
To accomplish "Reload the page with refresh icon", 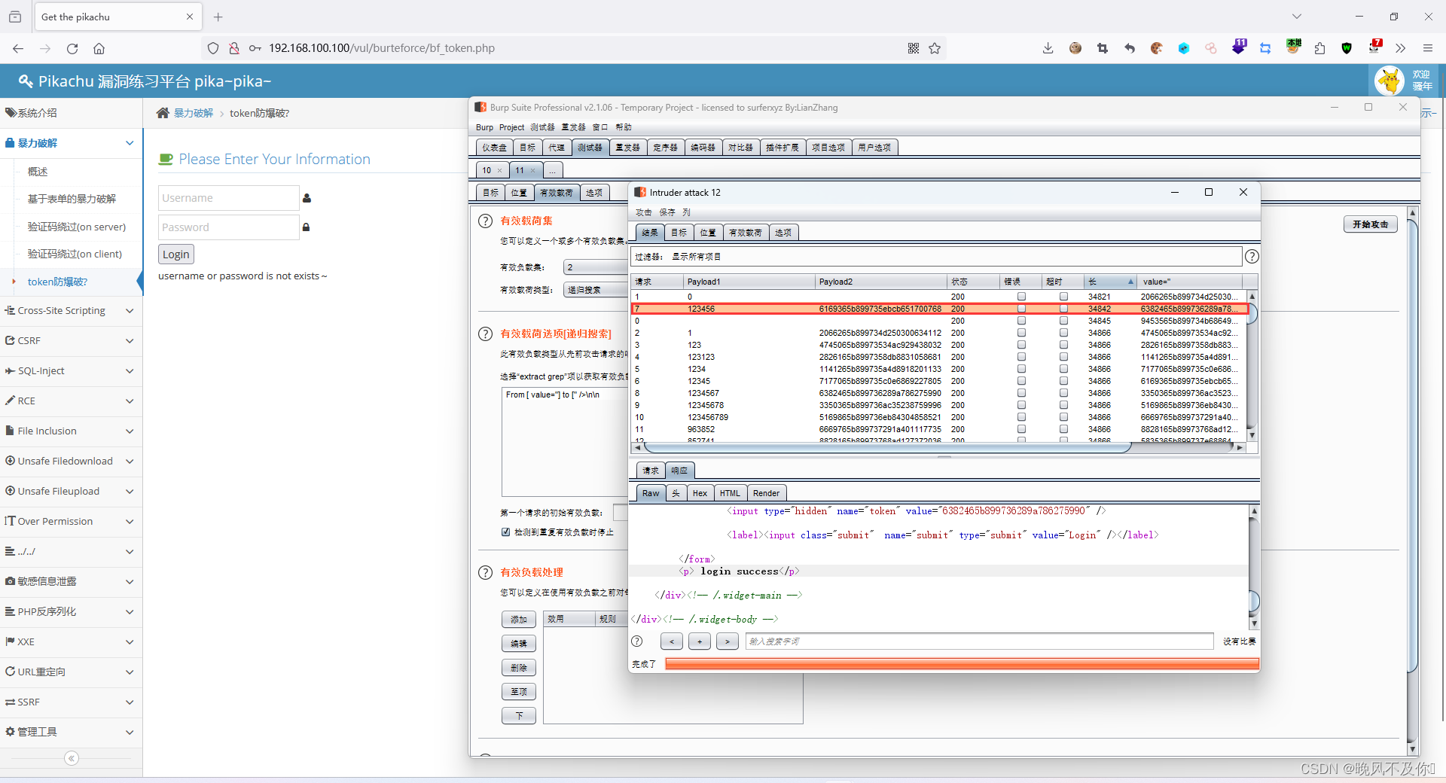I will (72, 48).
